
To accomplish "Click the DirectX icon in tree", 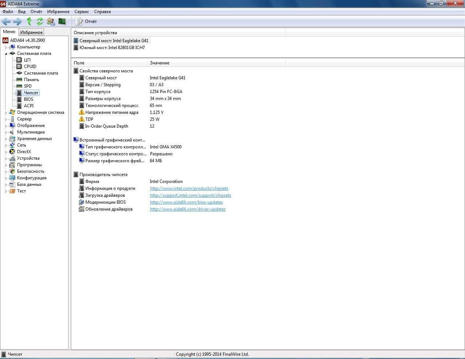I will [x=12, y=152].
